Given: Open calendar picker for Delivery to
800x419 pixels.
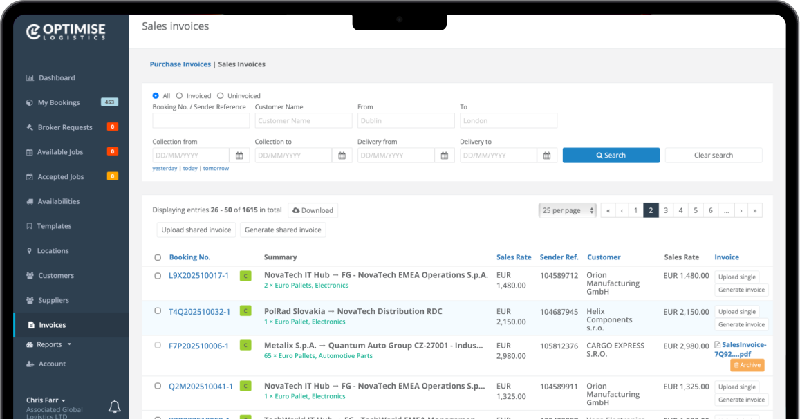Looking at the screenshot, I should click(546, 156).
